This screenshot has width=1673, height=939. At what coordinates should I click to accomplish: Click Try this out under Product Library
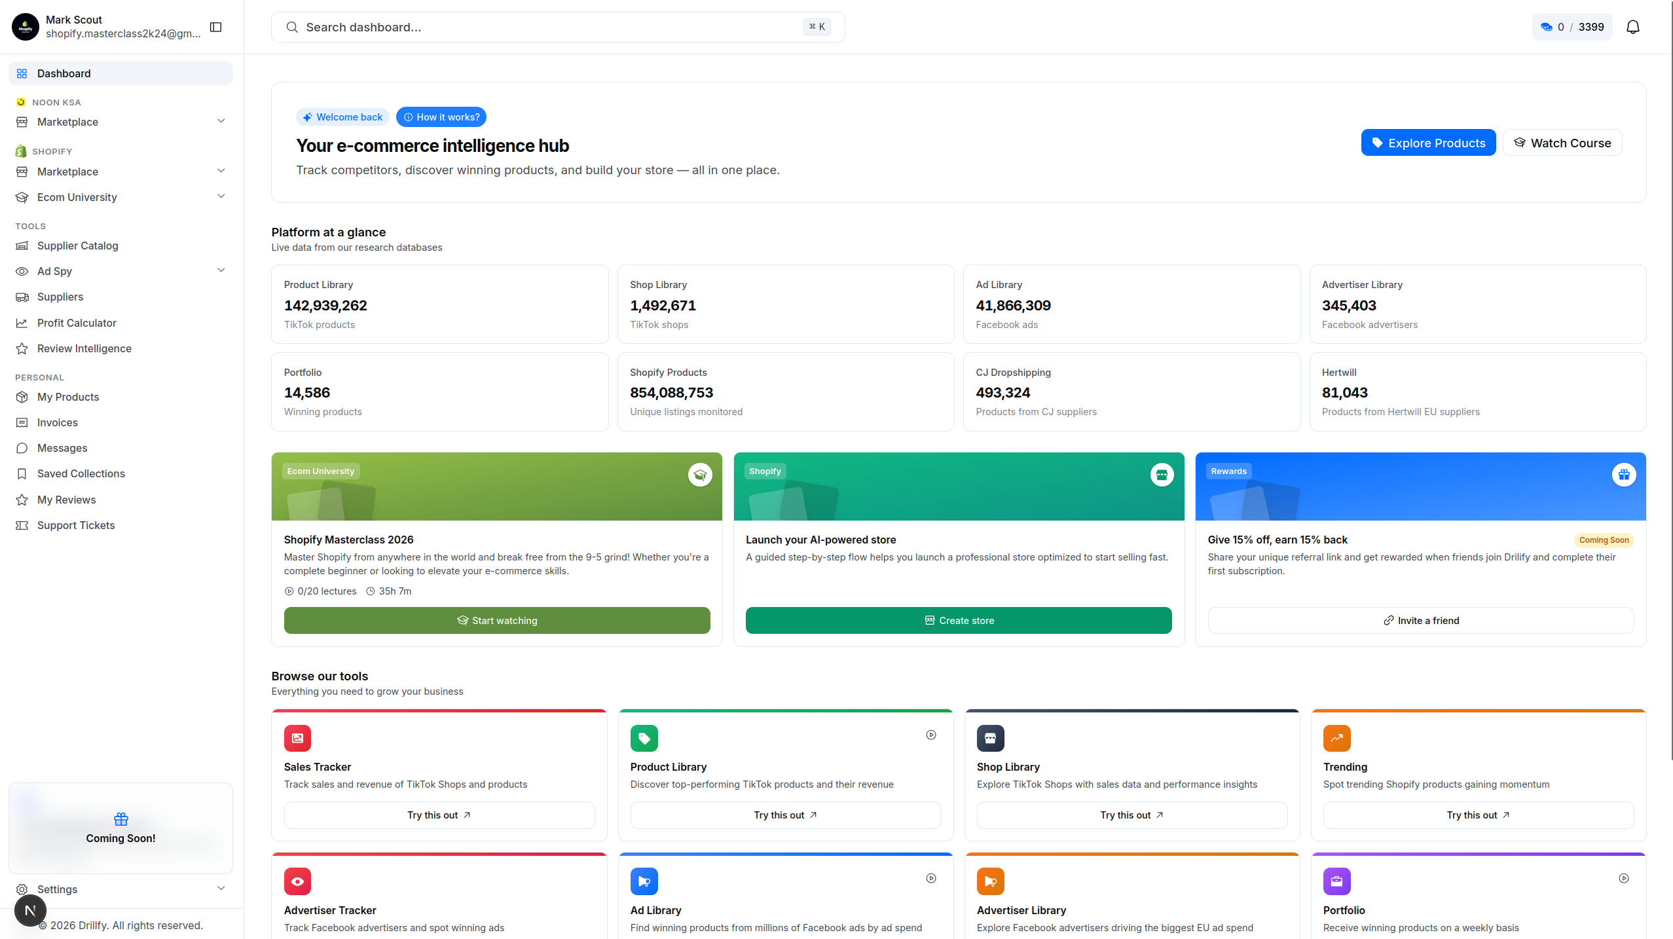pyautogui.click(x=786, y=815)
